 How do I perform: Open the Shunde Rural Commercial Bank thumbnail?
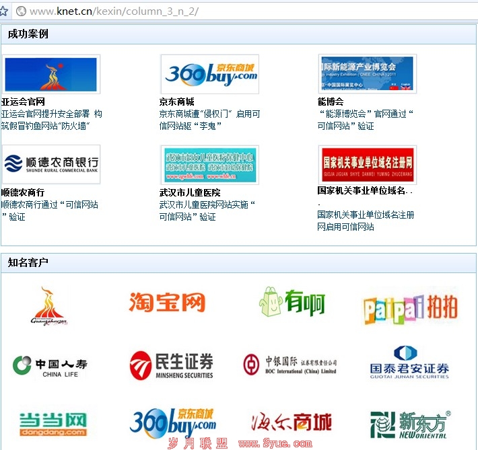(51, 164)
